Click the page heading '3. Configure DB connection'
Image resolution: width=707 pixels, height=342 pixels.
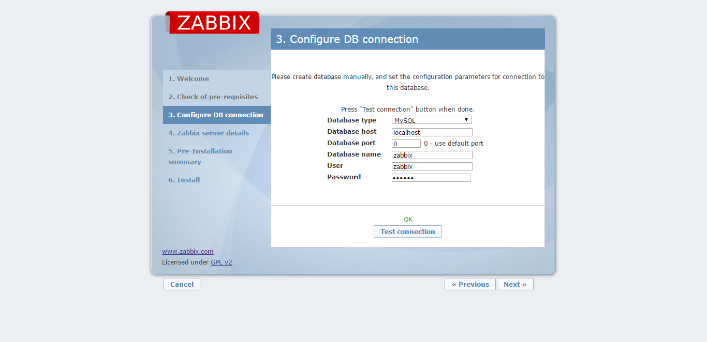click(347, 39)
